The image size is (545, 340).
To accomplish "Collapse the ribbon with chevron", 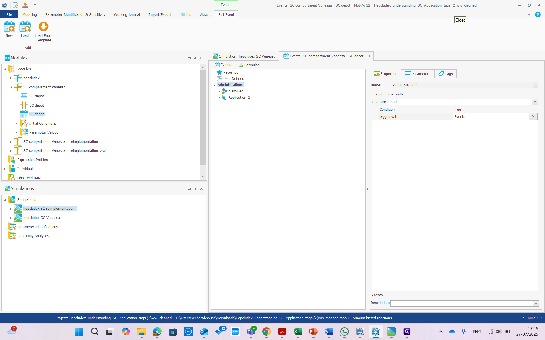I will (529, 15).
